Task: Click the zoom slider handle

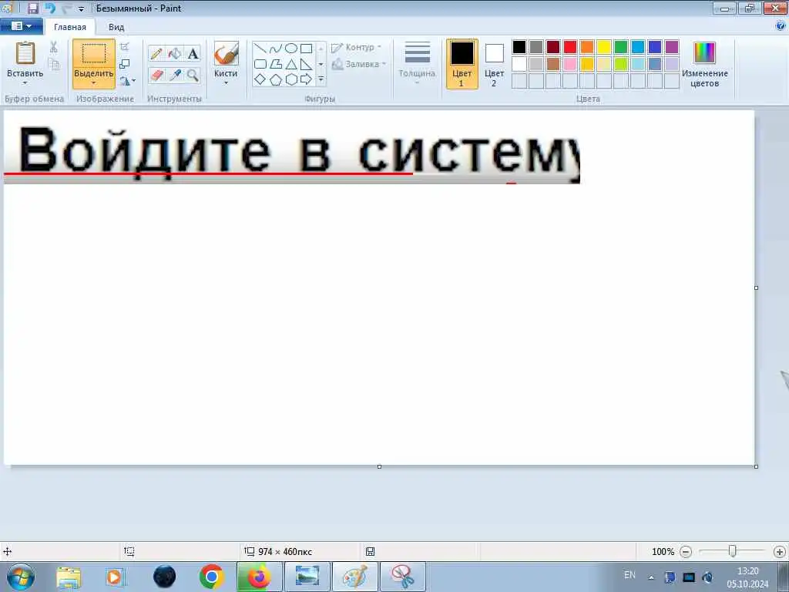Action: [733, 552]
